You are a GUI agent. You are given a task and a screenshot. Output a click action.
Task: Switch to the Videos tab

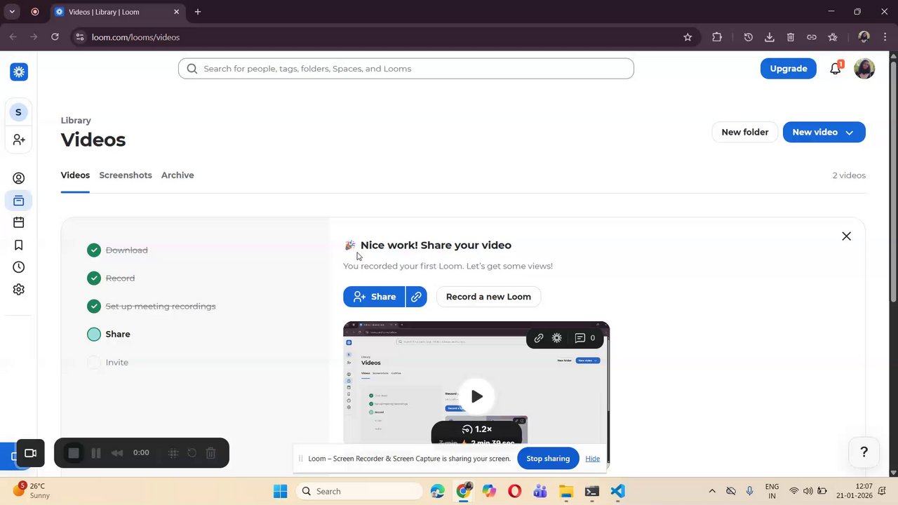[x=75, y=175]
